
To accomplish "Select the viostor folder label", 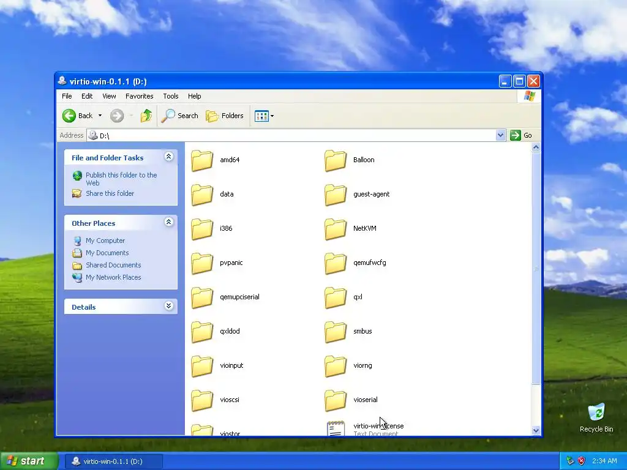I will click(230, 433).
